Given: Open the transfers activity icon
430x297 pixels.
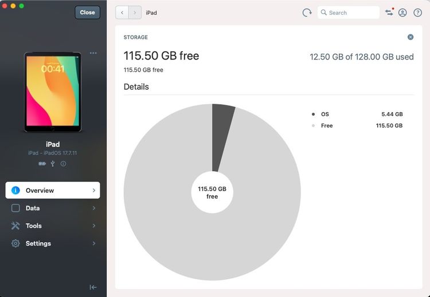Looking at the screenshot, I should click(389, 12).
